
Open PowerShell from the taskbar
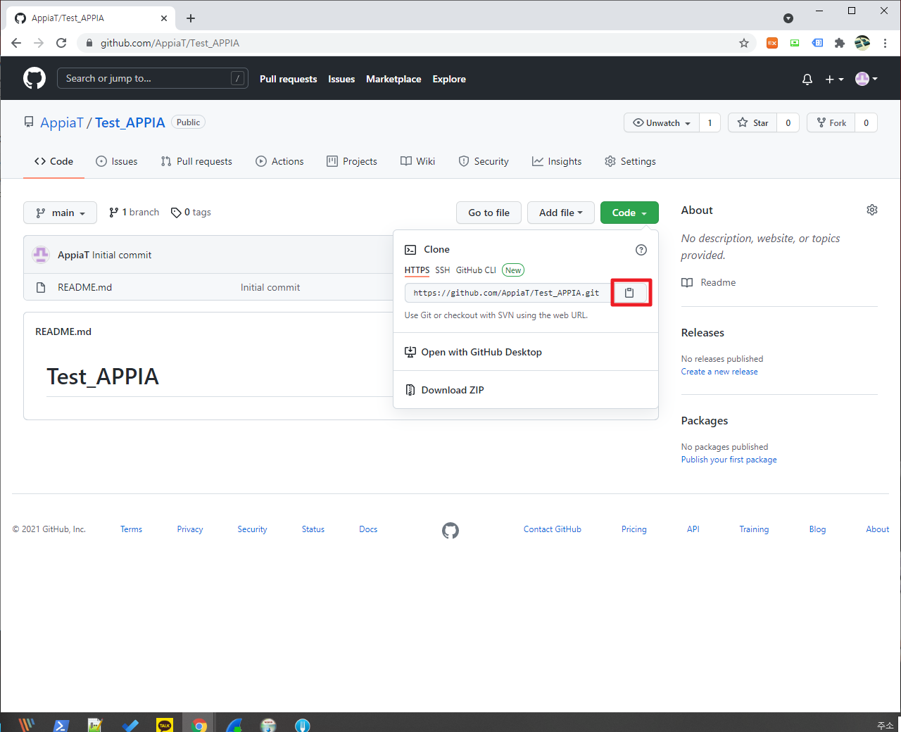click(x=61, y=725)
